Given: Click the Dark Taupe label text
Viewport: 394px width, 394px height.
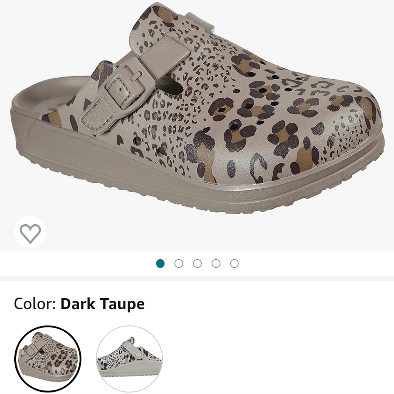Looking at the screenshot, I should pos(102,304).
